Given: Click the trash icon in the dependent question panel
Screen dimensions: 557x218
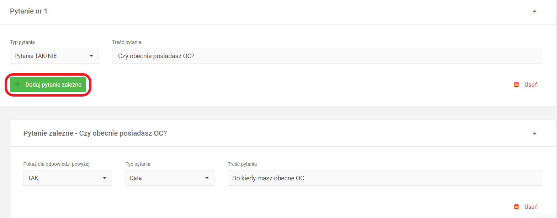Looking at the screenshot, I should [x=516, y=207].
